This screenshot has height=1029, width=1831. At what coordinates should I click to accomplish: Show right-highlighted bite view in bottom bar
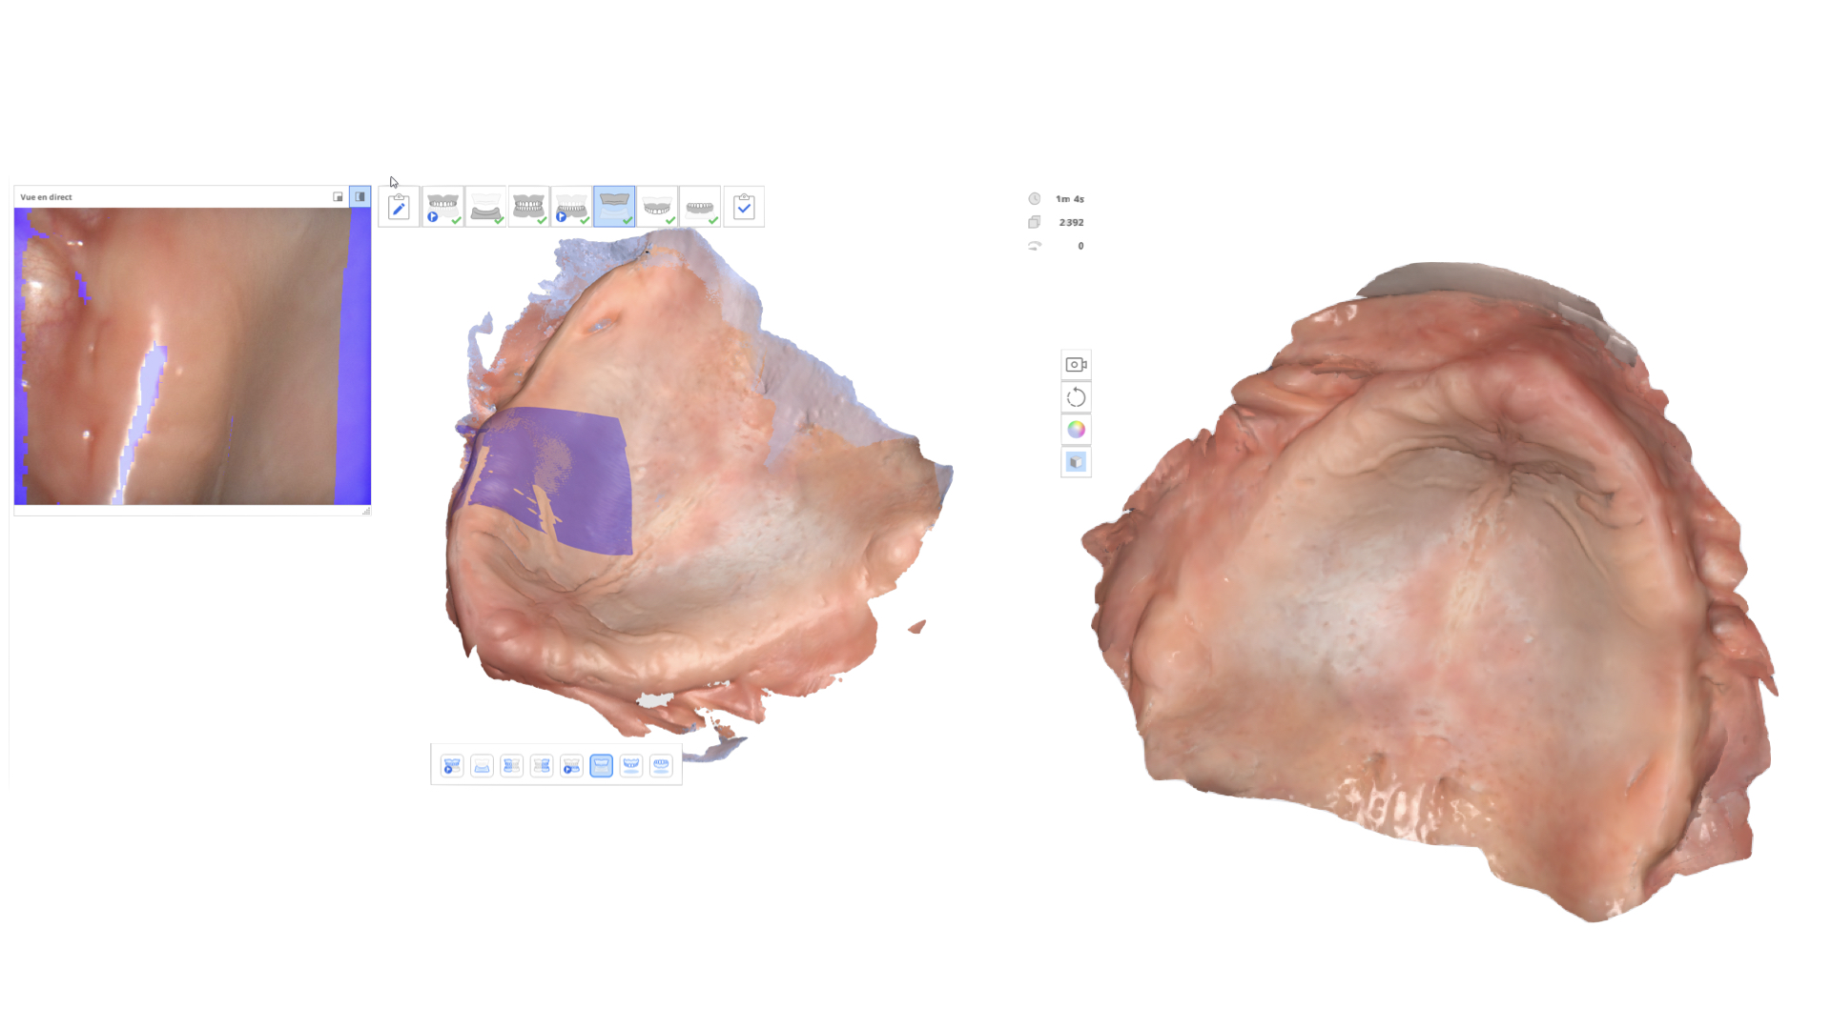click(542, 766)
